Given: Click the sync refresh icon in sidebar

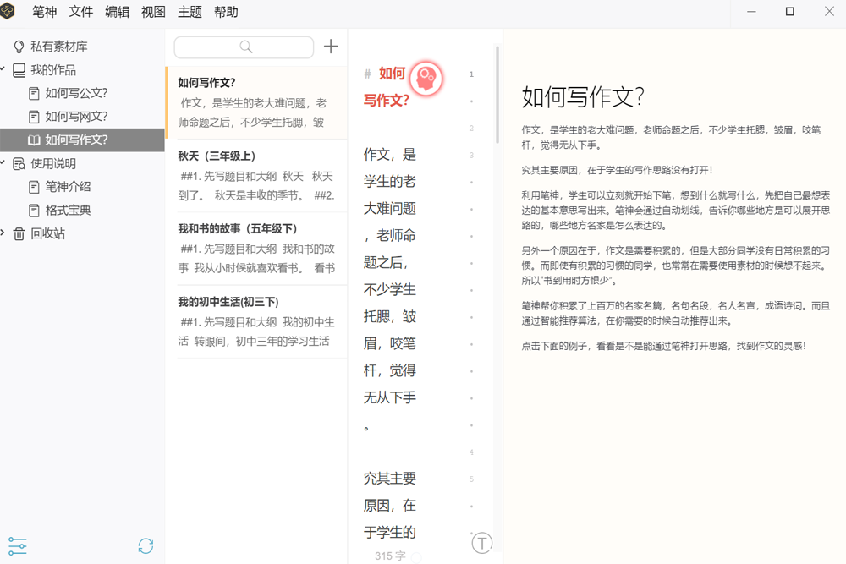Looking at the screenshot, I should pyautogui.click(x=146, y=546).
